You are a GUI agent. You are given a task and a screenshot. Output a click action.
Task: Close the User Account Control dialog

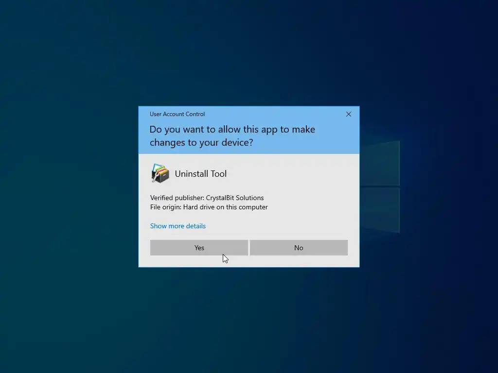pos(348,114)
